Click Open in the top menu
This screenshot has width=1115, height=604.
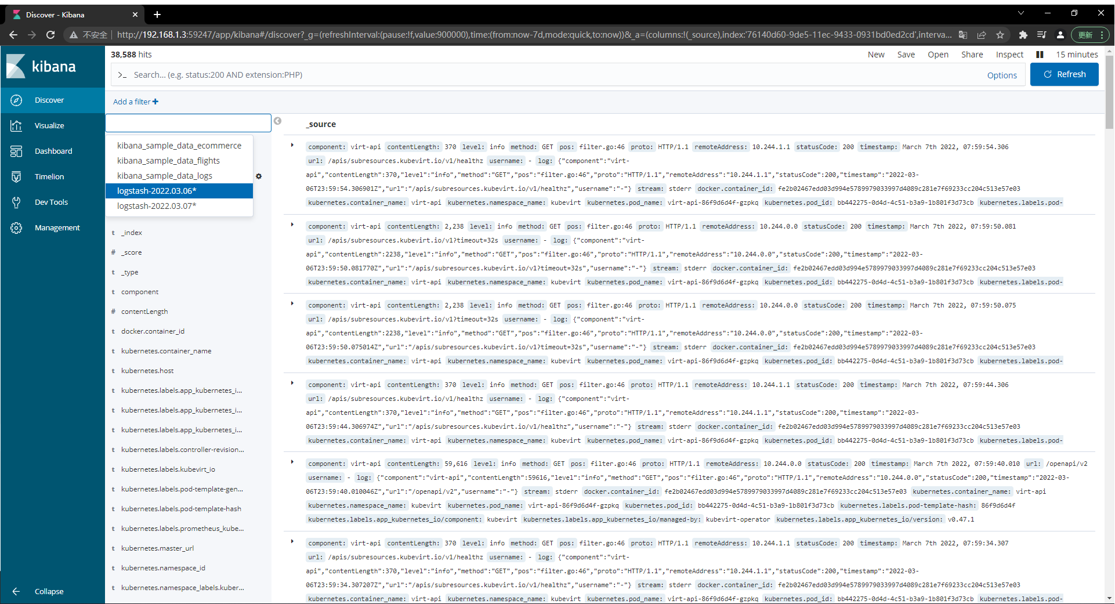point(938,55)
